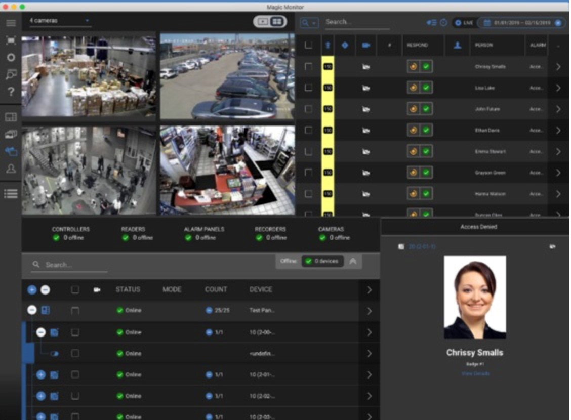The width and height of the screenshot is (571, 420).
Task: Open the blue camera views icon in sidebar
Action: click(11, 150)
